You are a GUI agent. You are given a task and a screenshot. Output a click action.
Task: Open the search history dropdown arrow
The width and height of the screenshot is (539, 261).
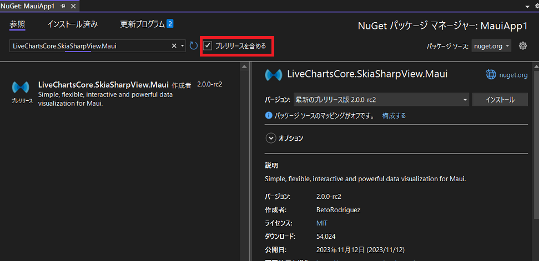tap(182, 45)
